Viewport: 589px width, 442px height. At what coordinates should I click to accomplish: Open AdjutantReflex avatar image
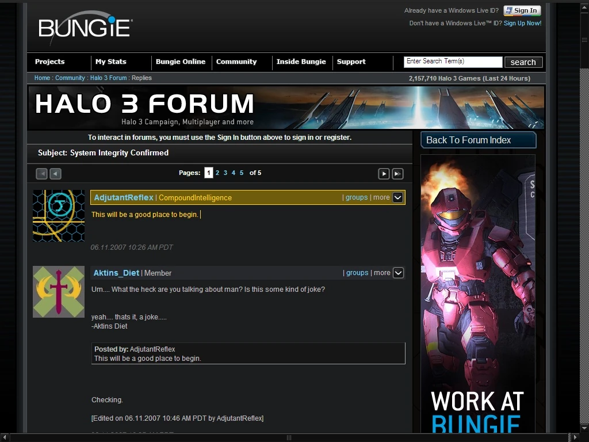pyautogui.click(x=59, y=216)
